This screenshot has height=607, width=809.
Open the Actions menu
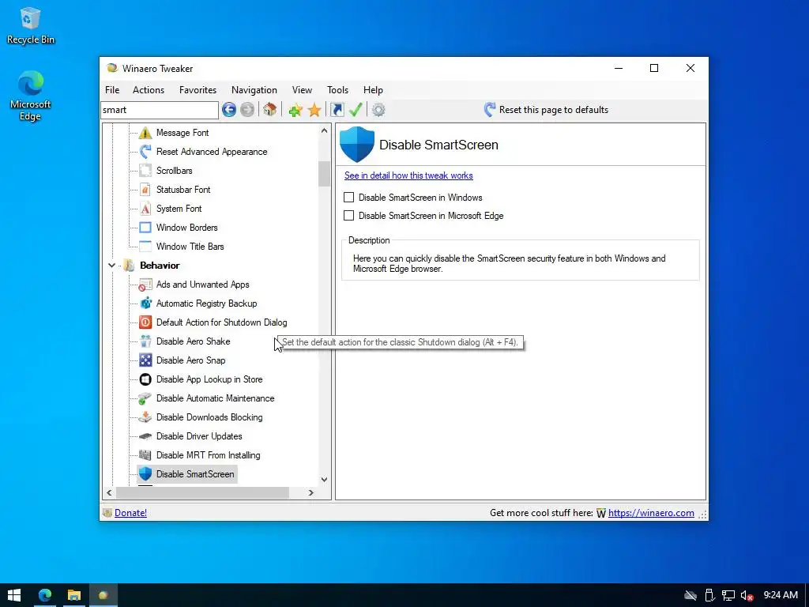point(149,90)
